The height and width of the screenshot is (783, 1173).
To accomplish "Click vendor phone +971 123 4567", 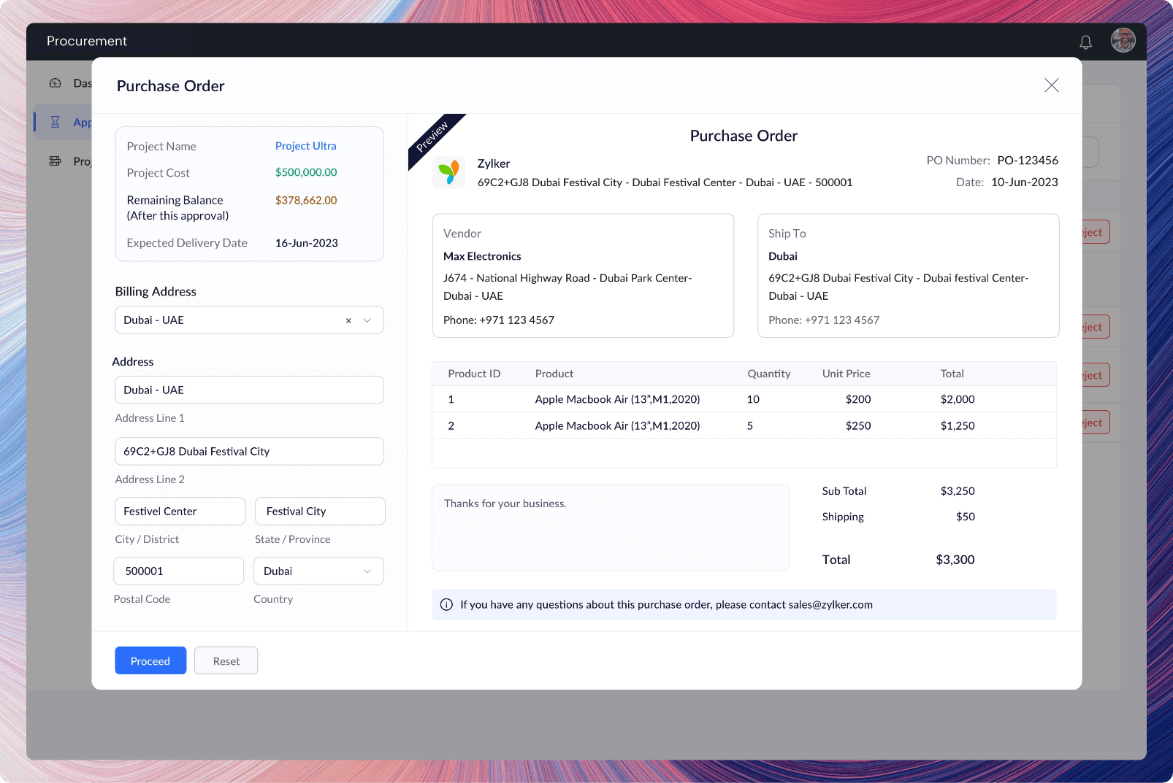I will (x=499, y=320).
